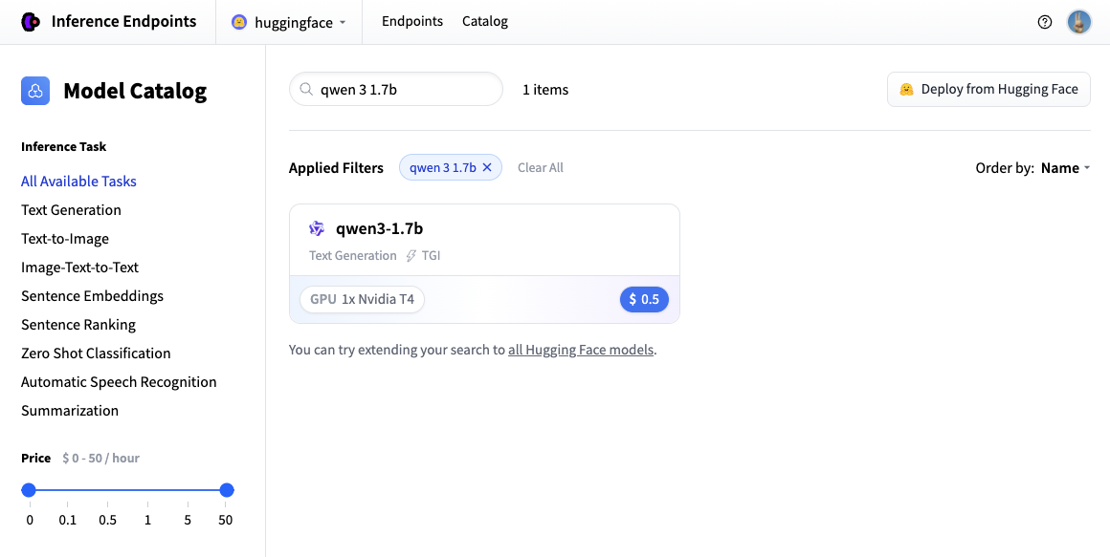Image resolution: width=1110 pixels, height=557 pixels.
Task: Focus the model search input field
Action: pos(396,89)
